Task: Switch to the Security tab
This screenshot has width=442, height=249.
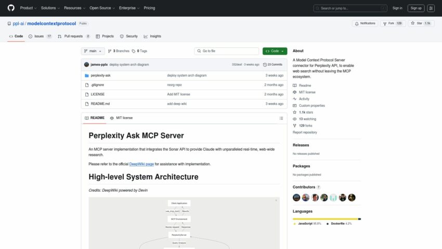Action: [129, 36]
